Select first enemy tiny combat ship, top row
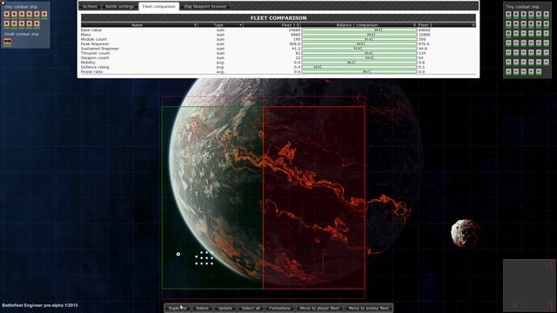This screenshot has width=557, height=313. 508,14
